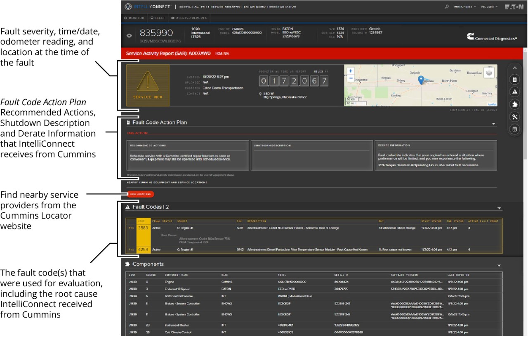Select fault code 4259

(x=143, y=250)
